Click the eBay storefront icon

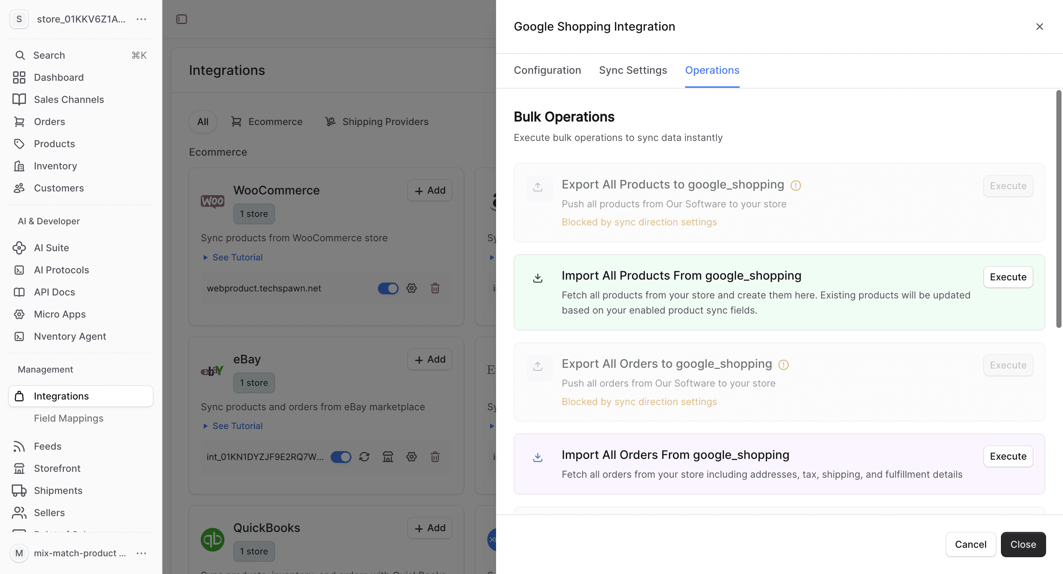point(388,457)
